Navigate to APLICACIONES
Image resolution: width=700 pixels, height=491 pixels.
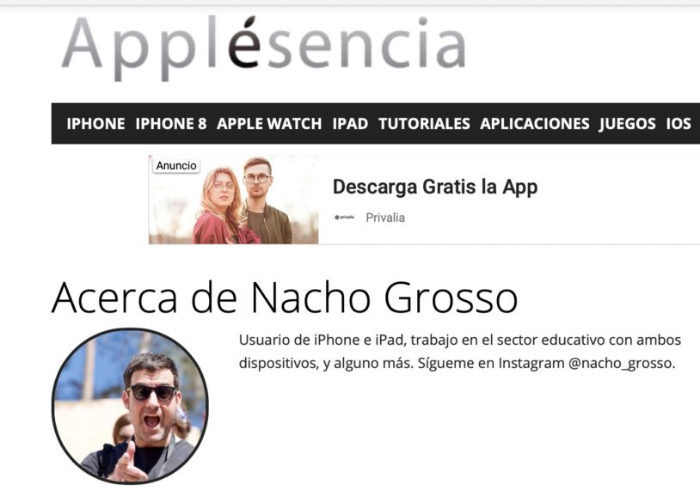coord(535,124)
